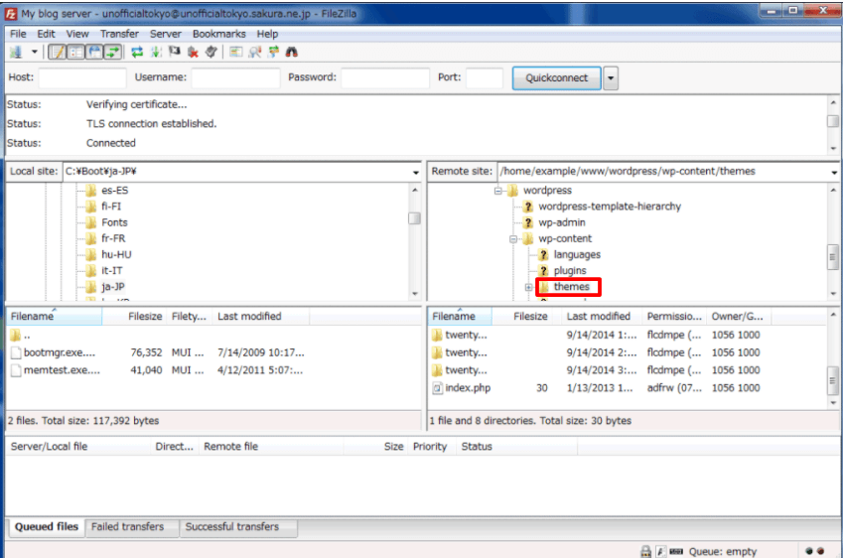This screenshot has width=843, height=558.
Task: Click the Quickconnect button
Action: [x=556, y=78]
